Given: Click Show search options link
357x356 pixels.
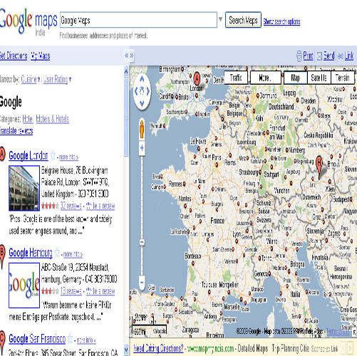Looking at the screenshot, I should 281,21.
